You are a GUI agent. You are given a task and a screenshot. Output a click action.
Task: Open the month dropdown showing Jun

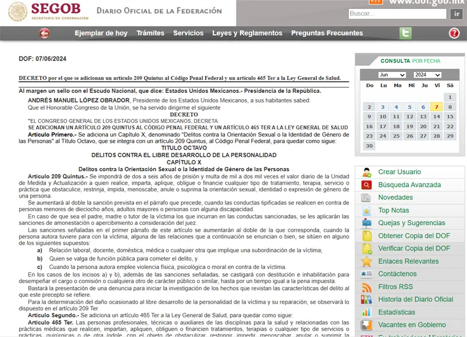click(392, 75)
